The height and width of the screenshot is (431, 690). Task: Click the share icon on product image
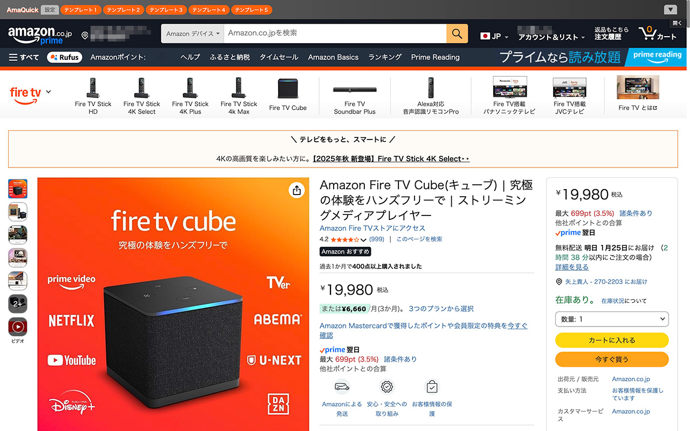point(296,190)
